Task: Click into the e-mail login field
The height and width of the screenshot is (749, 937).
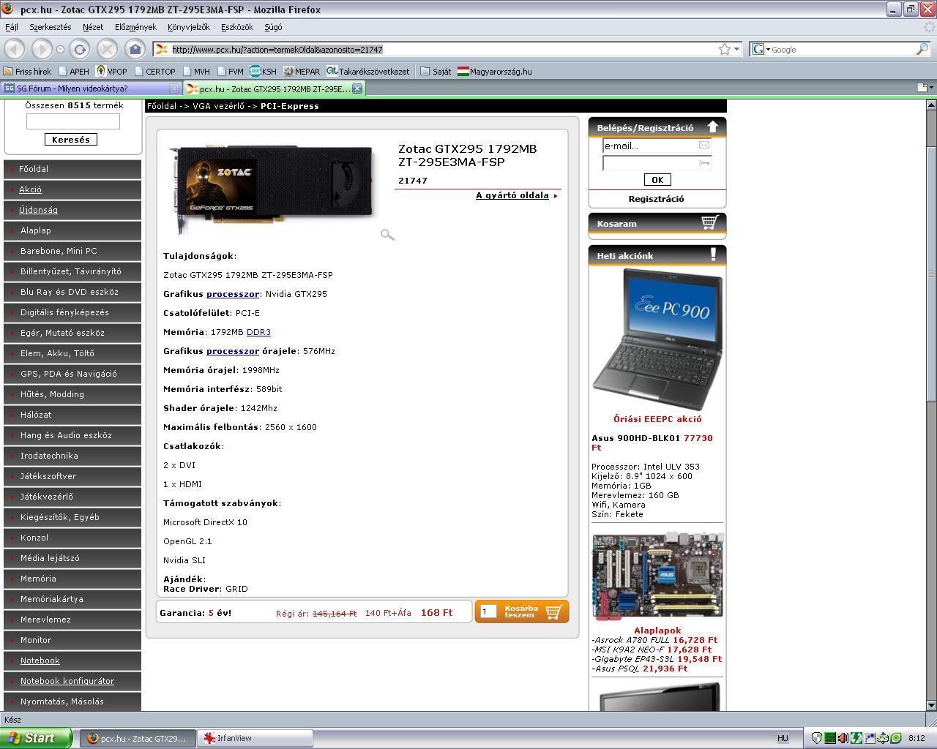Action: pos(649,146)
